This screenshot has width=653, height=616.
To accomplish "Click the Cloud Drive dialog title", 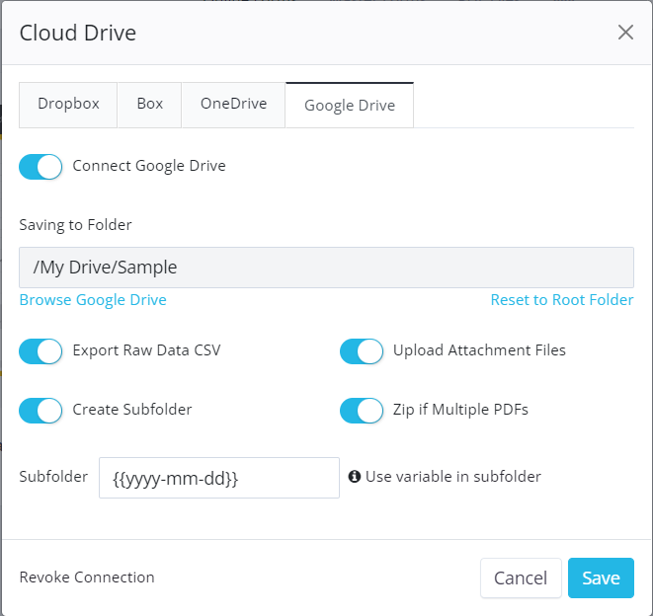I will pyautogui.click(x=78, y=33).
